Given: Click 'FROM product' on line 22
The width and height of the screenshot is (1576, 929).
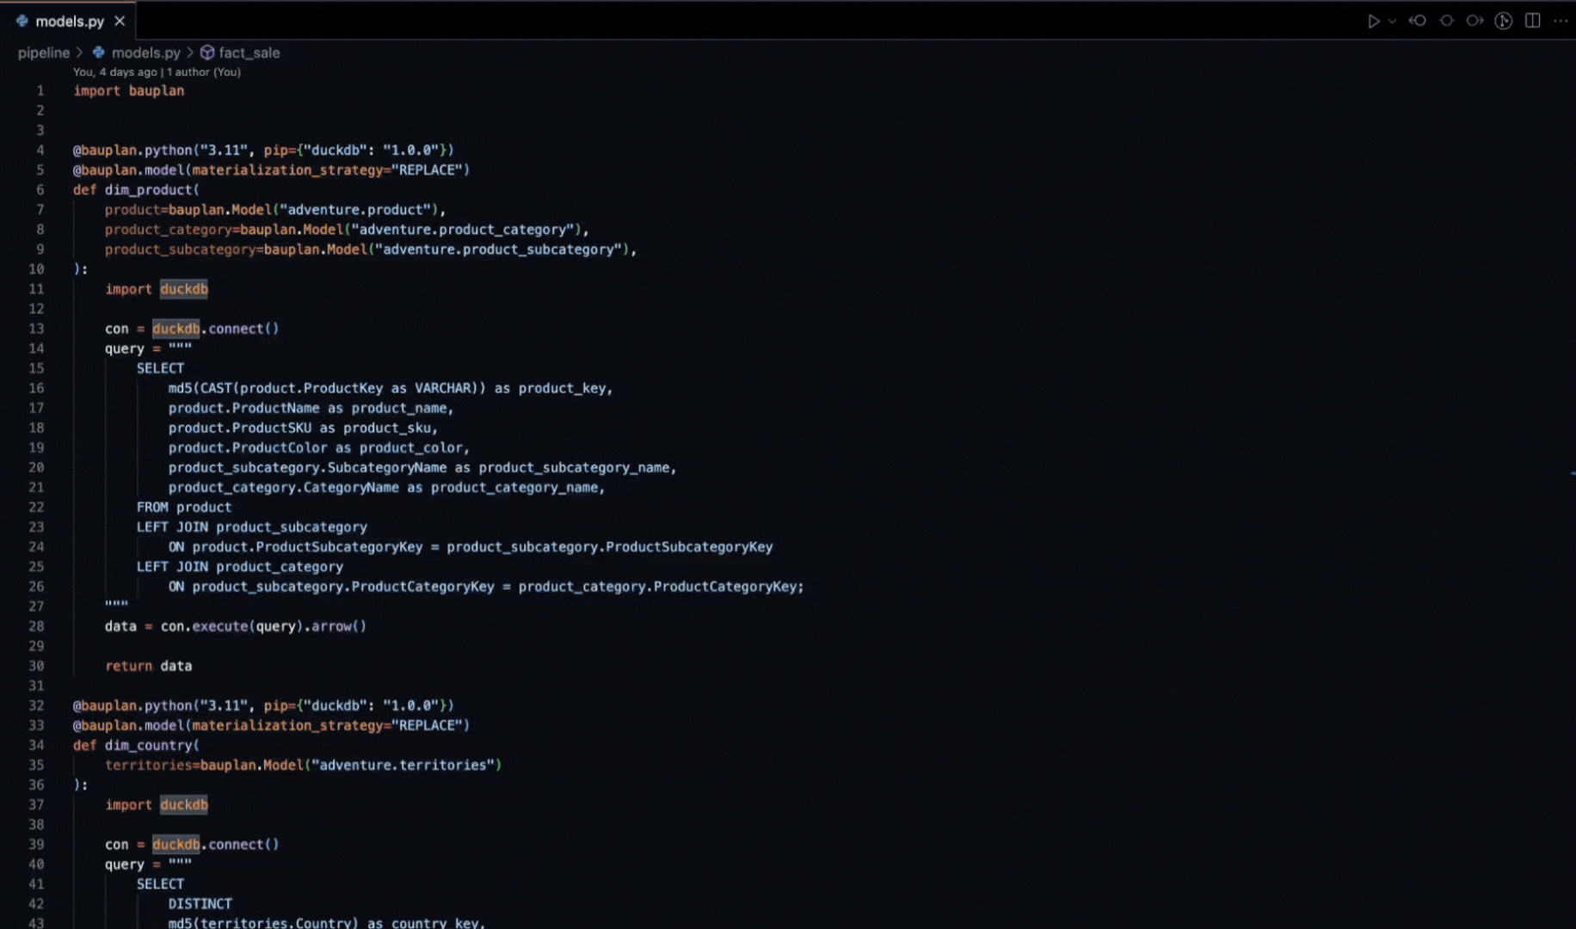Looking at the screenshot, I should (x=184, y=508).
